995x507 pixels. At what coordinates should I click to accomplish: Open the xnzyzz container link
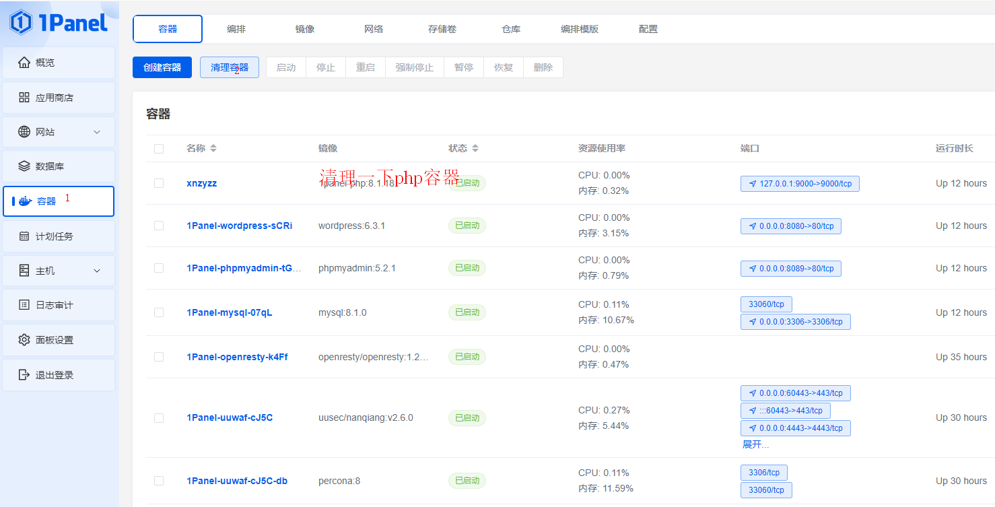(x=202, y=183)
